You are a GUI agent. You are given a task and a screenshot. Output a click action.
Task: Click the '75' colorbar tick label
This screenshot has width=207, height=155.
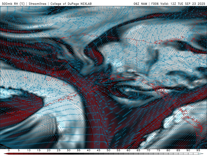click(158, 150)
